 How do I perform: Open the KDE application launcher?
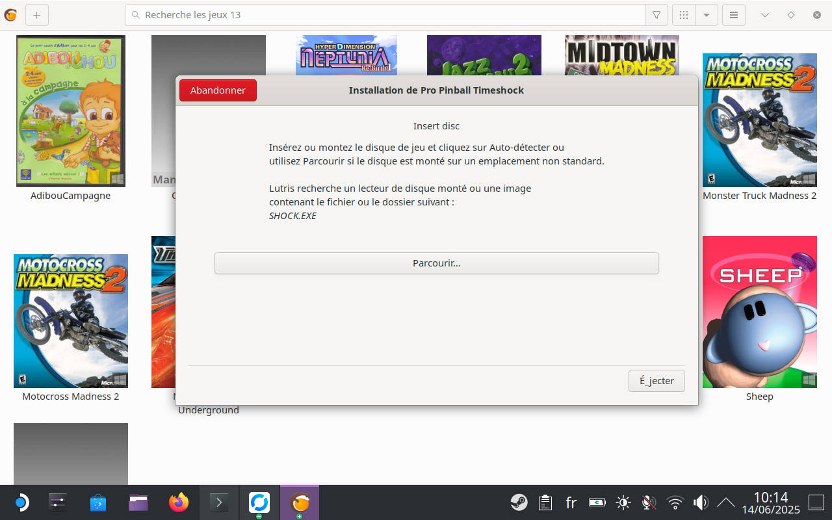pyautogui.click(x=21, y=502)
